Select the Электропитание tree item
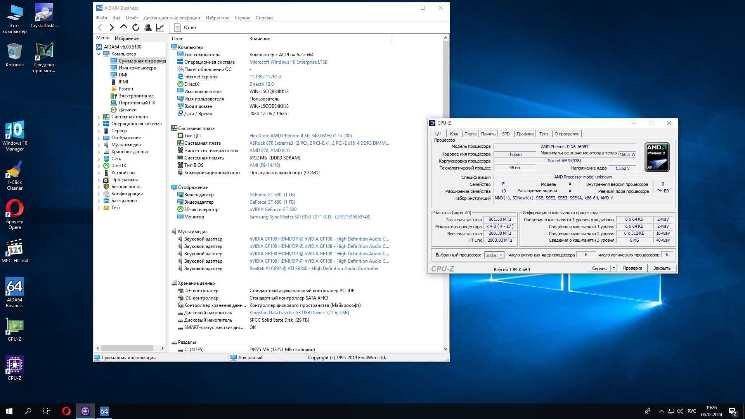The image size is (745, 419). tap(136, 96)
